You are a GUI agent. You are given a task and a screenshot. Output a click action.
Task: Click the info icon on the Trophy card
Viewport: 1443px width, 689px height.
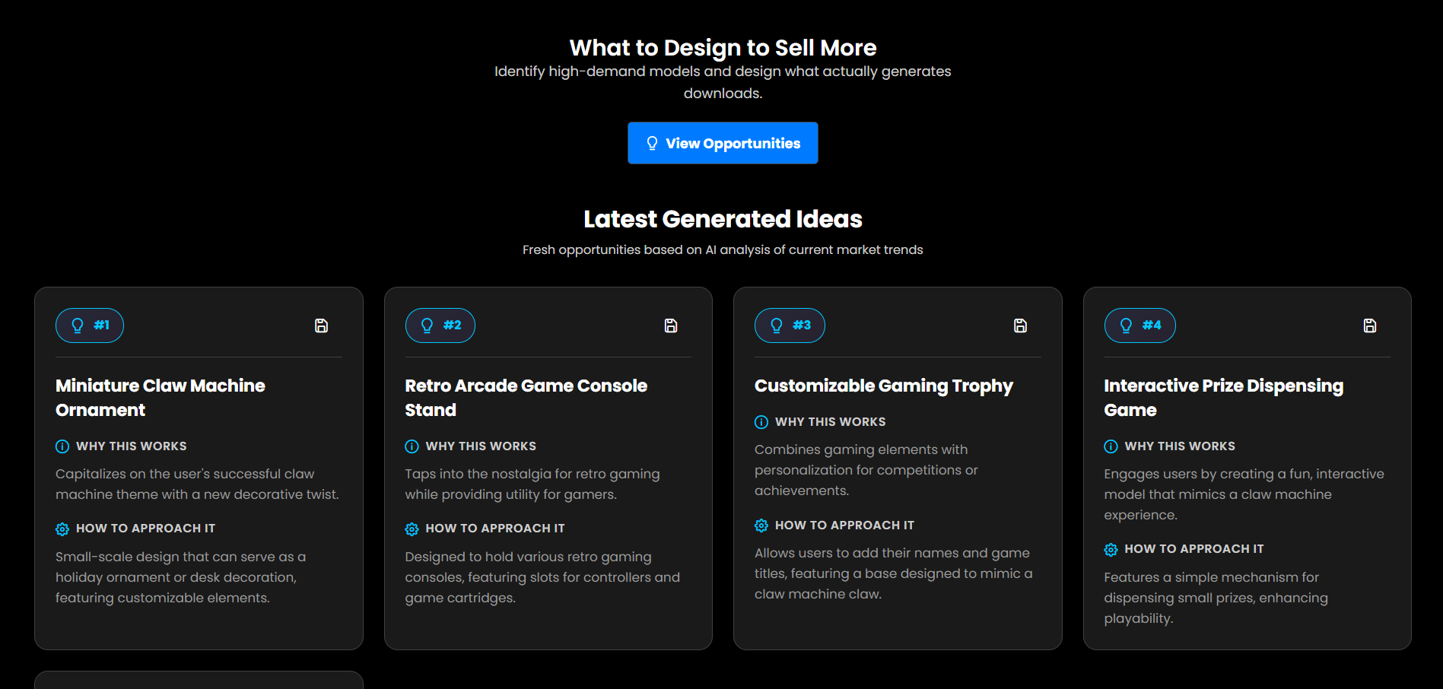(x=761, y=422)
